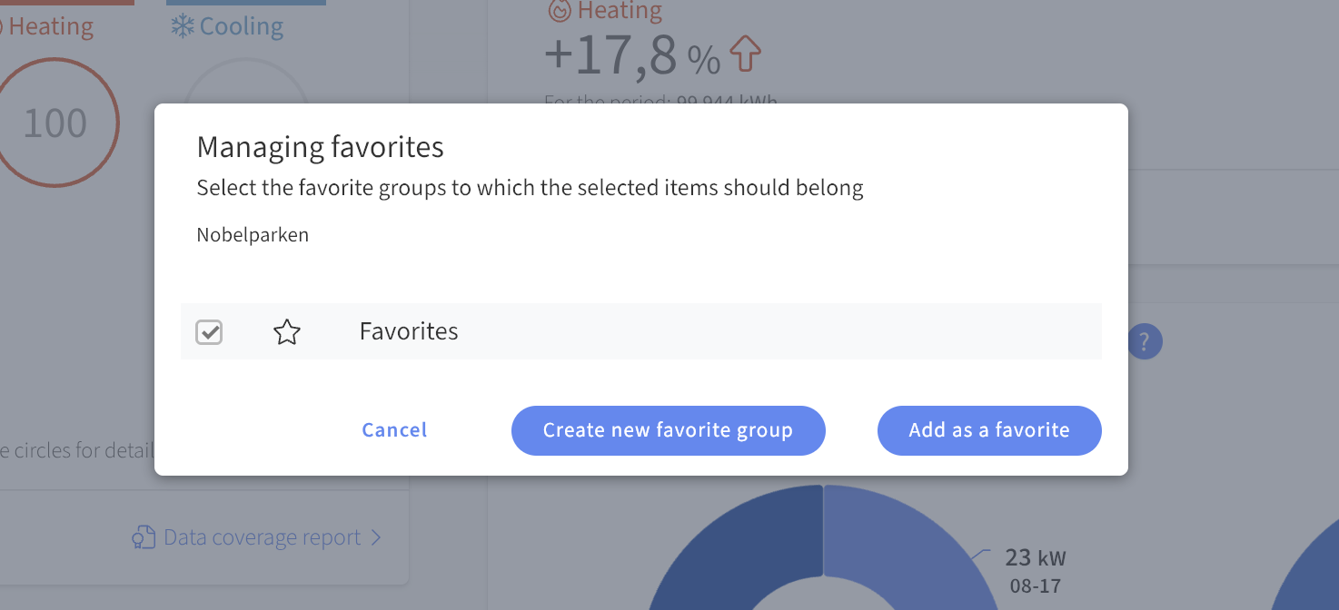Click the blue question mark help icon
The image size is (1339, 610).
click(x=1145, y=342)
